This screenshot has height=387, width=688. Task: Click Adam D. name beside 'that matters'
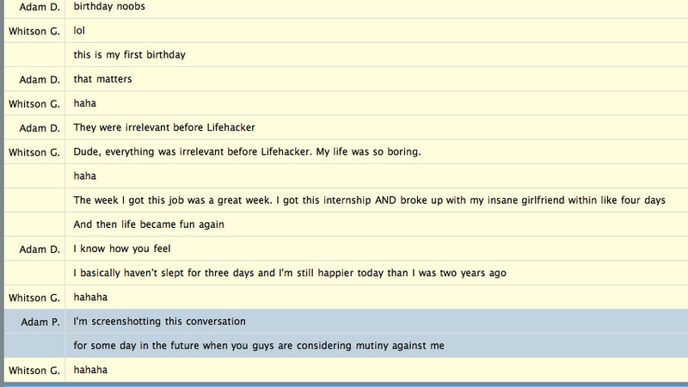40,80
